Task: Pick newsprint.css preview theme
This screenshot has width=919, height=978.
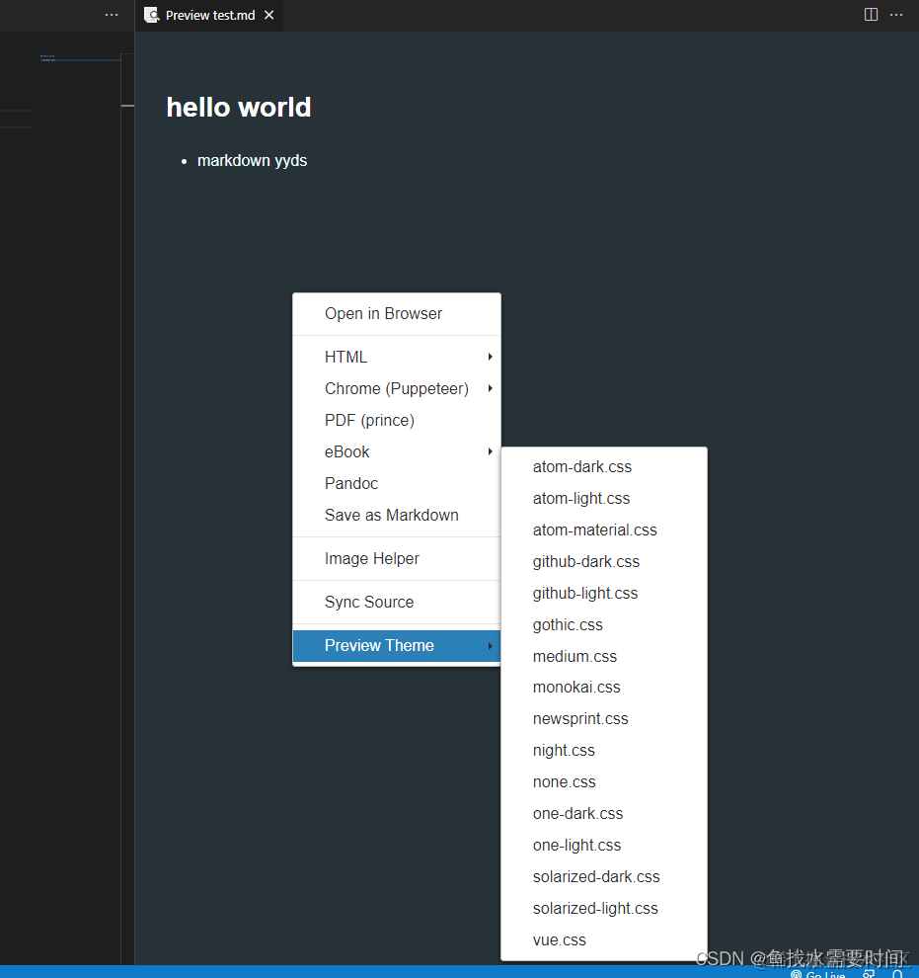Action: coord(604,718)
